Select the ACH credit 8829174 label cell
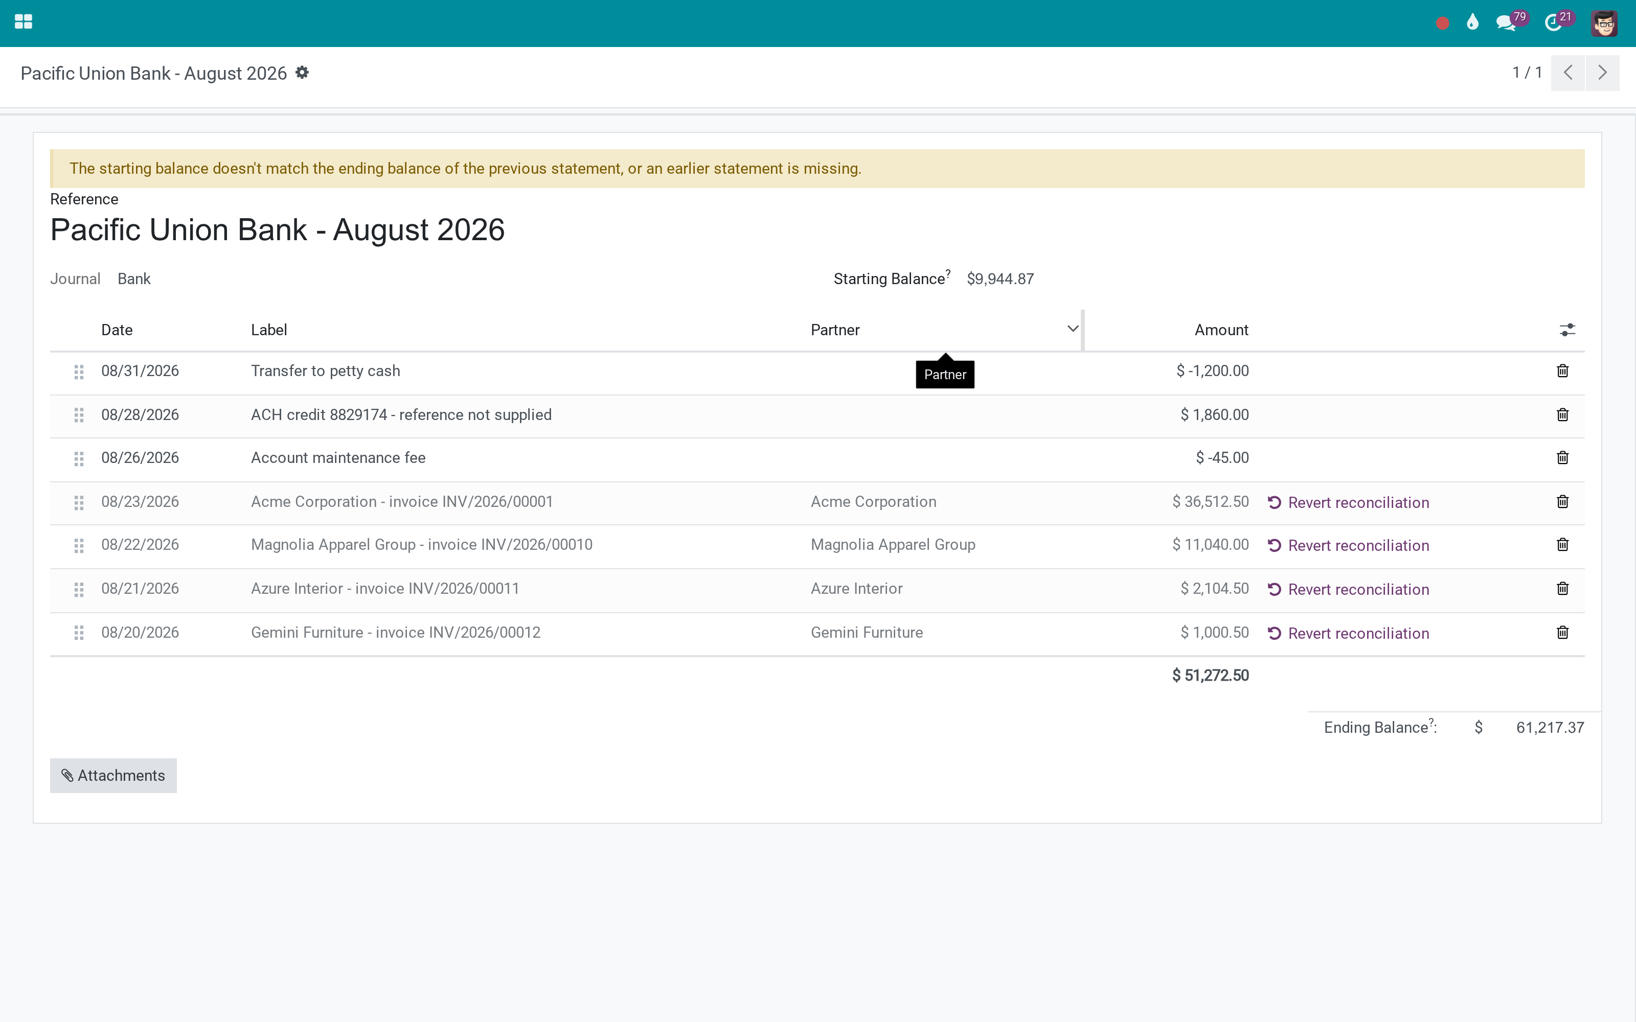 pyautogui.click(x=401, y=415)
